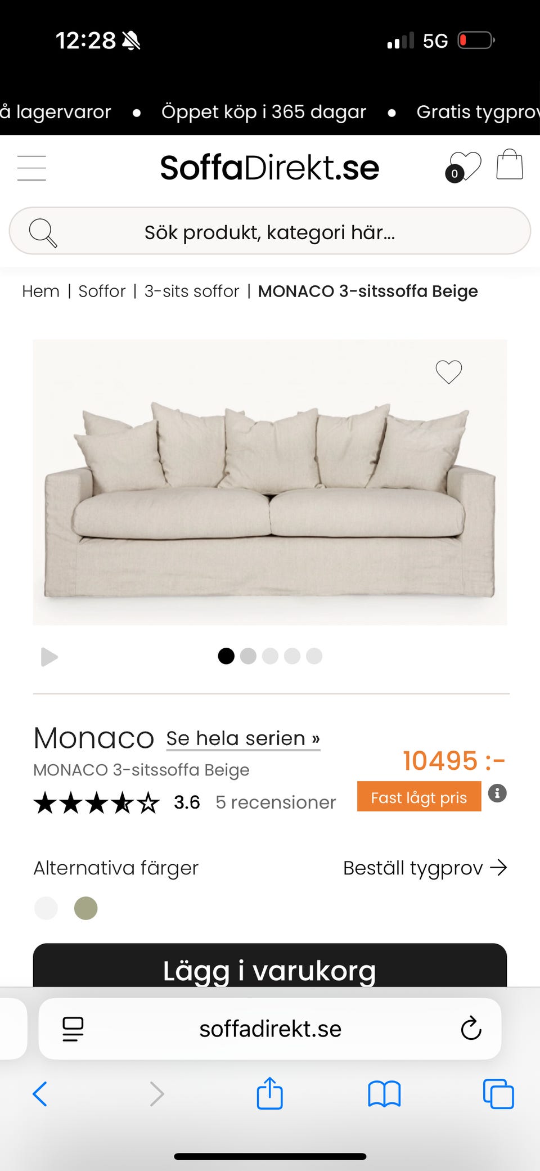This screenshot has height=1171, width=540.
Task: Reload the soffadirekt.se page
Action: [x=471, y=1029]
